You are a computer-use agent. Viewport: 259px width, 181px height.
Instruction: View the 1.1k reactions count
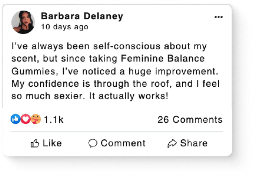54,120
